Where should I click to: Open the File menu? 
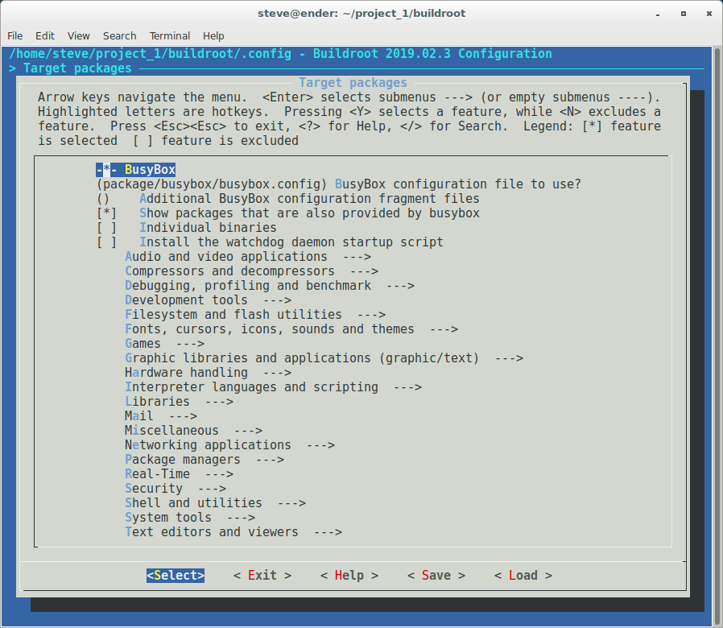pyautogui.click(x=14, y=35)
